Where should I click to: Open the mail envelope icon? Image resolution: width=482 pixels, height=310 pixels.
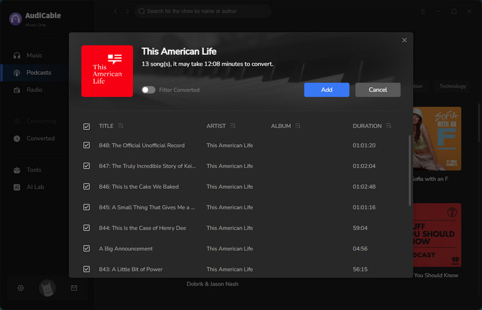coord(74,288)
